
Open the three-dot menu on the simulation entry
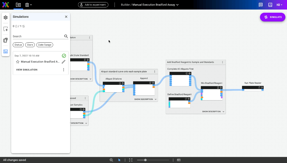pos(64,69)
